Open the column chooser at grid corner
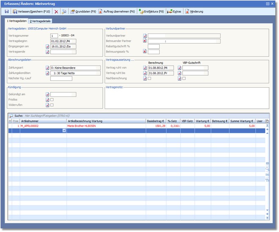 (x=267, y=121)
